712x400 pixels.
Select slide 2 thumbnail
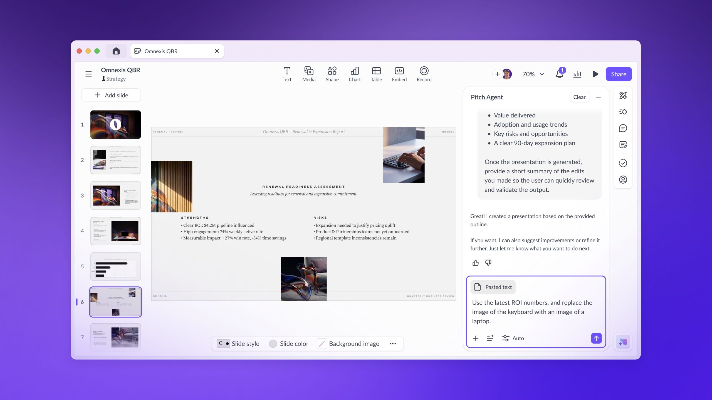click(x=115, y=160)
